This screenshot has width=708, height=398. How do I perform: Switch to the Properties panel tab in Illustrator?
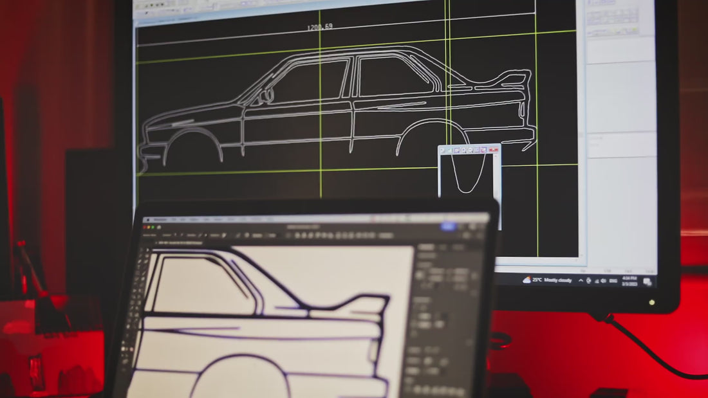[x=427, y=247]
